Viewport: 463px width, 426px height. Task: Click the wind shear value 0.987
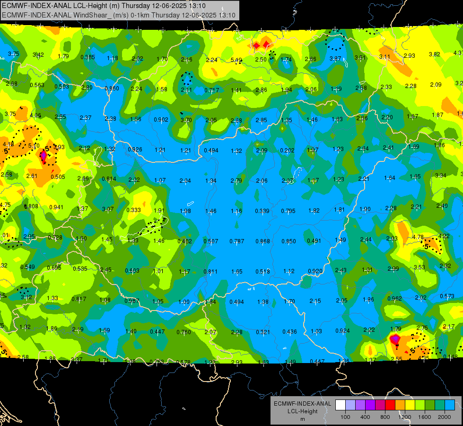tap(131, 301)
